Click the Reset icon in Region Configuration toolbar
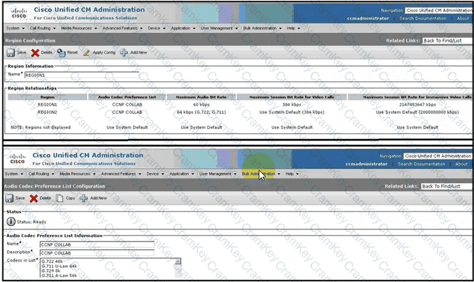Viewport: 474px width, 282px height. coord(61,52)
